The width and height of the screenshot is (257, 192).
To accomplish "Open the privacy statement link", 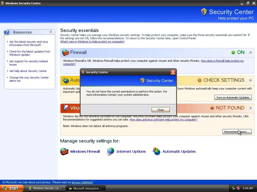I will [x=82, y=182].
